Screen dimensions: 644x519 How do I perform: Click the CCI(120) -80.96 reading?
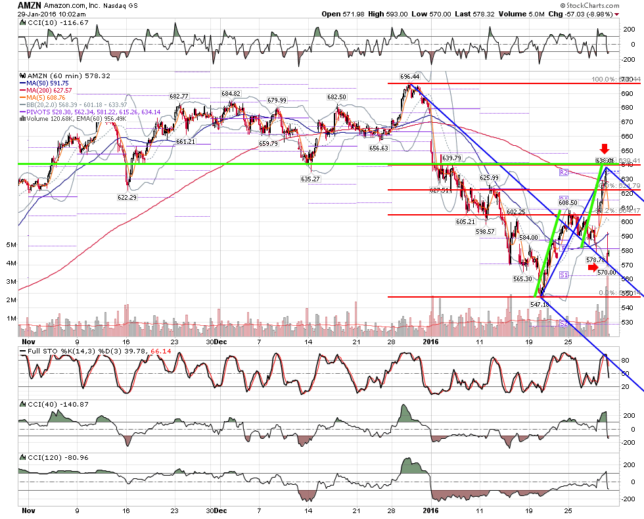pos(58,458)
